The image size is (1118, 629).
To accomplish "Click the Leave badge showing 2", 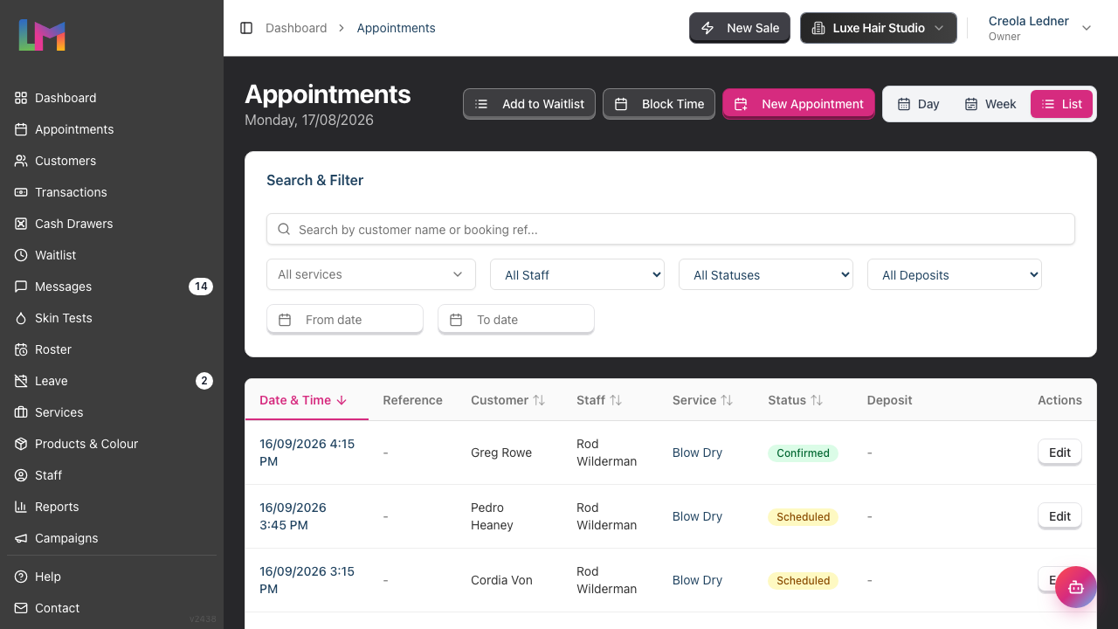I will click(204, 381).
